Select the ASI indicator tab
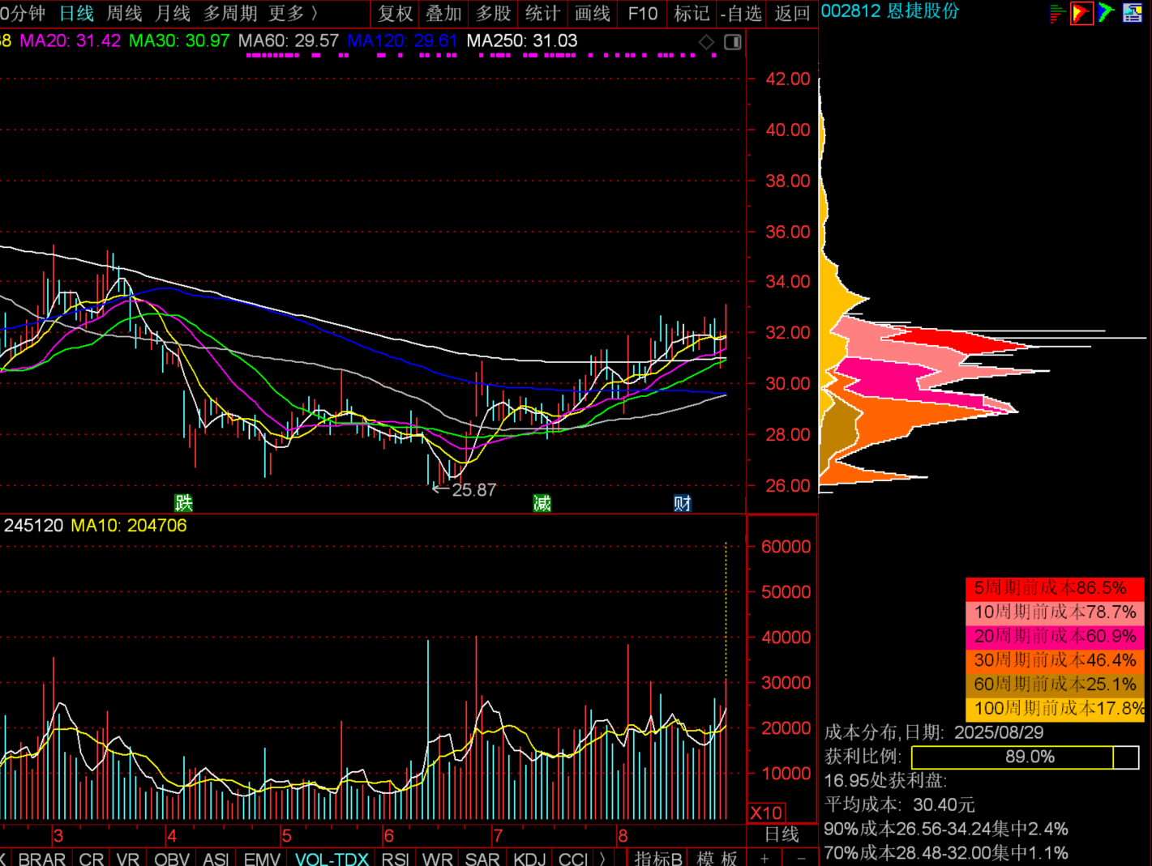This screenshot has height=866, width=1152. point(216,859)
